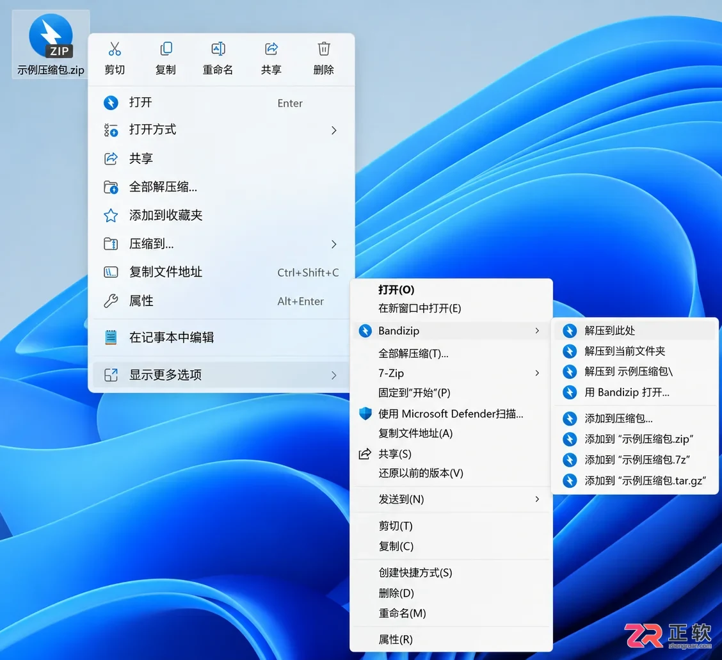Click the icon beside 用 Bandizip 打开...

point(570,392)
